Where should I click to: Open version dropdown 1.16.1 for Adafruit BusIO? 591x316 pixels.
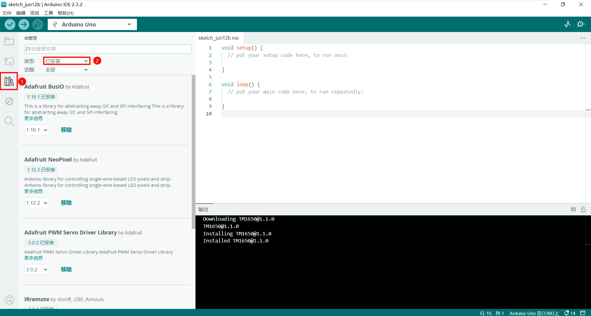[37, 130]
